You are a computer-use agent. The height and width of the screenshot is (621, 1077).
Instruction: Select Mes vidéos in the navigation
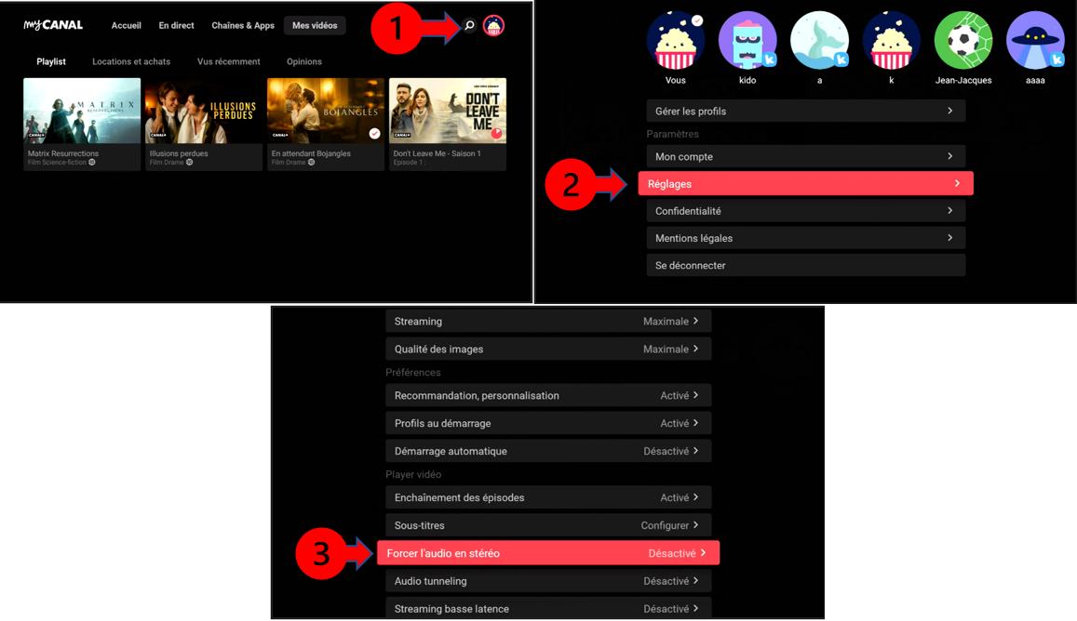(x=315, y=25)
